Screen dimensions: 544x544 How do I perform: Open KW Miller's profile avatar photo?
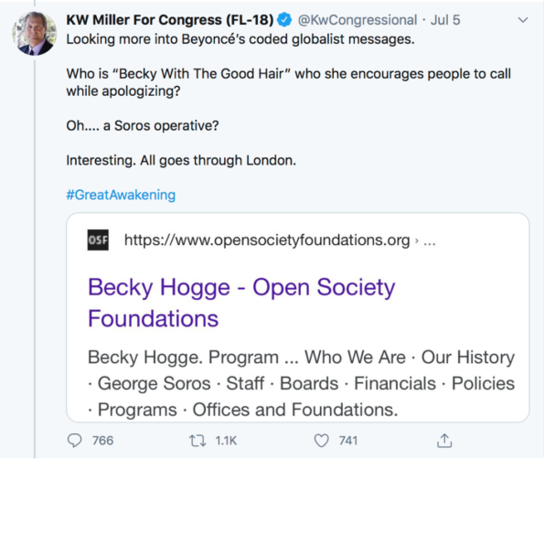tap(35, 33)
